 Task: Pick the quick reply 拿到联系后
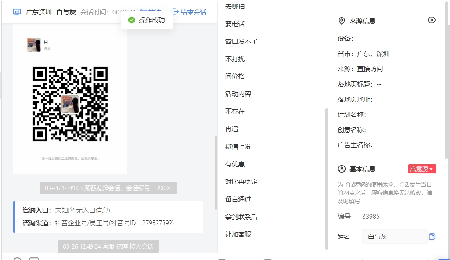pos(241,217)
